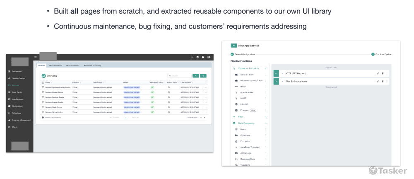
Task: Tick the Random-String-Device checkbox
Action: [43, 112]
